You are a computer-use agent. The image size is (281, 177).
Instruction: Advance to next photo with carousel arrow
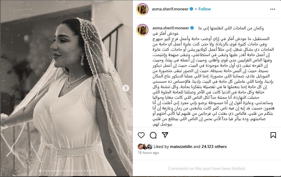(126, 88)
